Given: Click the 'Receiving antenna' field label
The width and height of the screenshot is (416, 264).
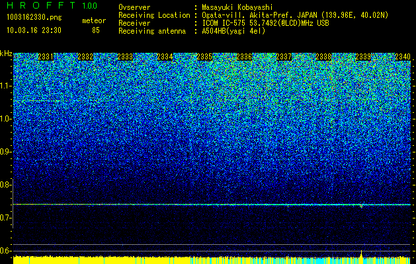Looking at the screenshot, I should (x=152, y=31).
